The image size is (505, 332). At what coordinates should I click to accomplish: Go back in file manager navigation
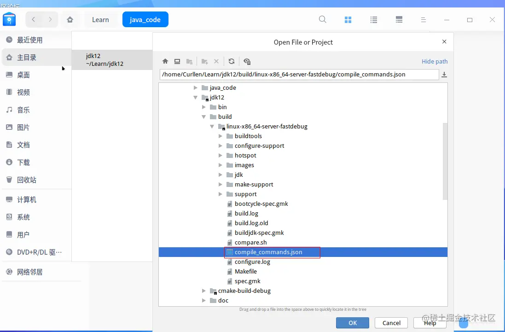tap(34, 19)
